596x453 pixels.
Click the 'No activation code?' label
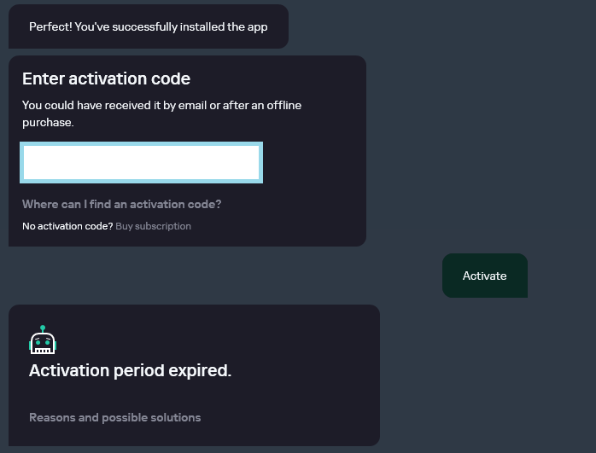[67, 226]
